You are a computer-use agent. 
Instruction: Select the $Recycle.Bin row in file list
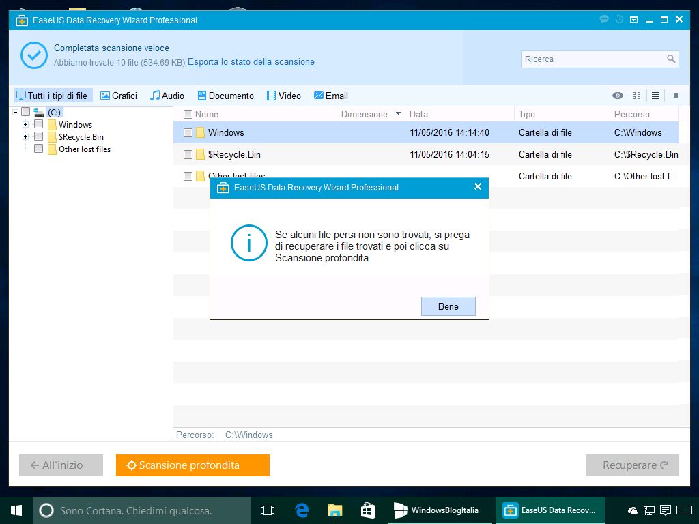pyautogui.click(x=426, y=155)
